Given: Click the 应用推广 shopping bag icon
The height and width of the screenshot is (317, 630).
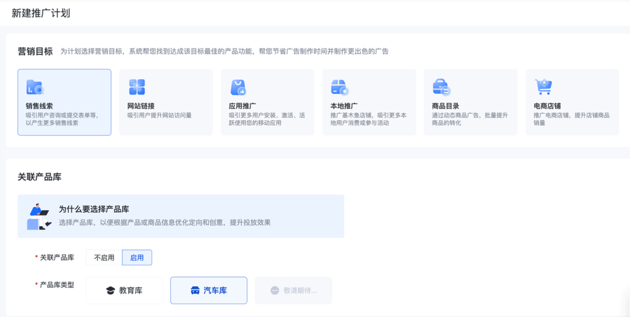Looking at the screenshot, I should click(238, 87).
